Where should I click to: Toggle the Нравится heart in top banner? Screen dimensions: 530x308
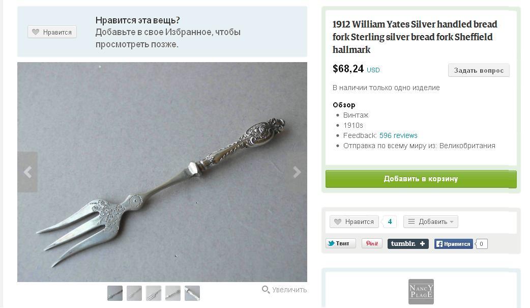pos(52,32)
